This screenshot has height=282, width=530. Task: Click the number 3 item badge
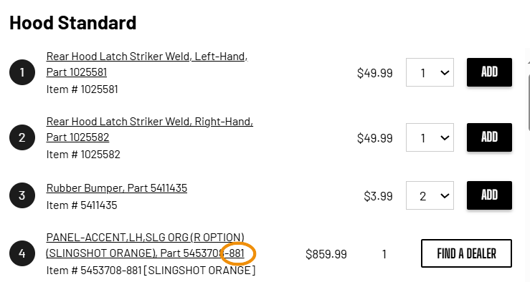(x=22, y=195)
